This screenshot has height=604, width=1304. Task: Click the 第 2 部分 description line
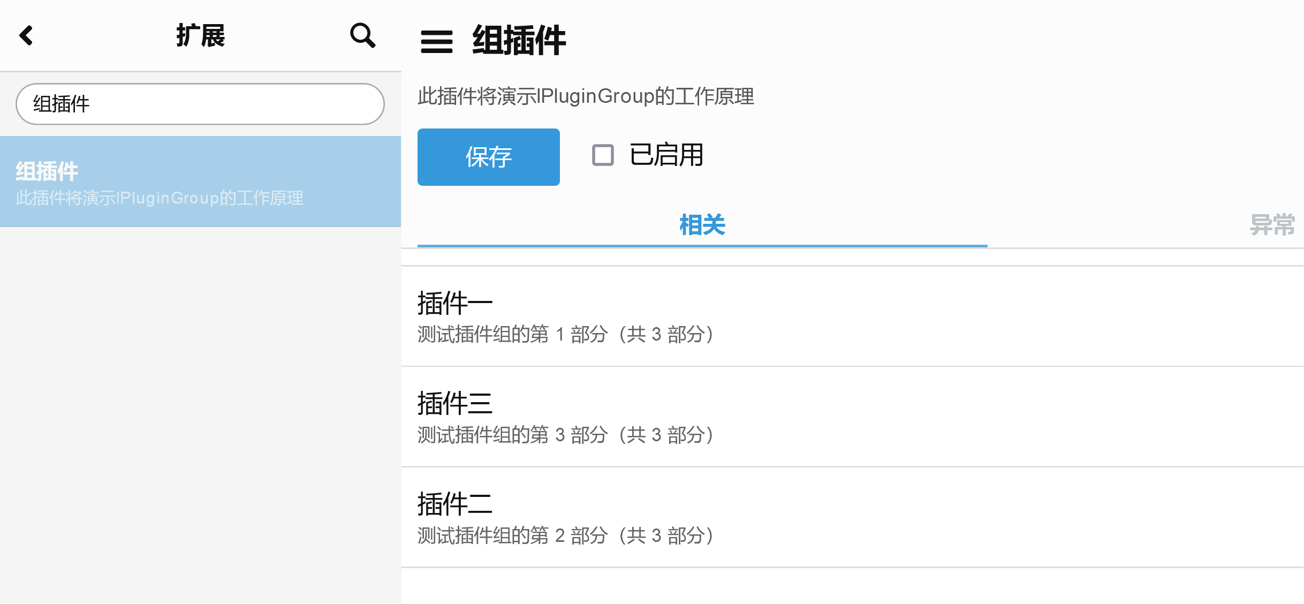(x=566, y=535)
